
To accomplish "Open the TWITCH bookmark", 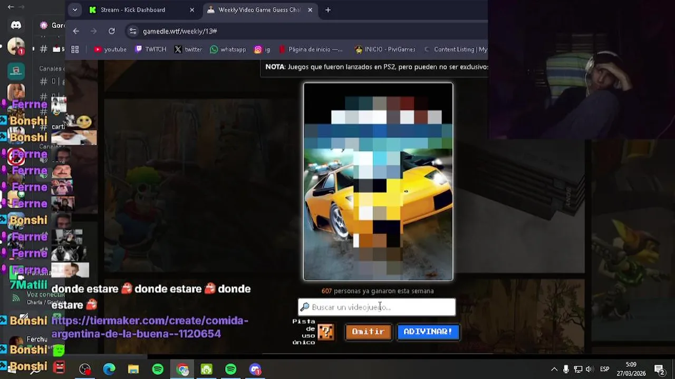I will 150,49.
